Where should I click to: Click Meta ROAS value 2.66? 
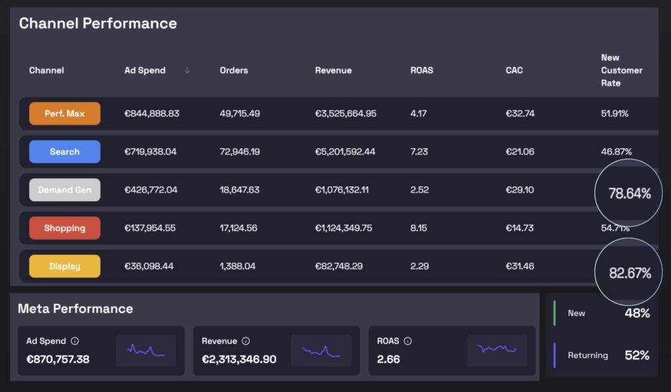(388, 359)
